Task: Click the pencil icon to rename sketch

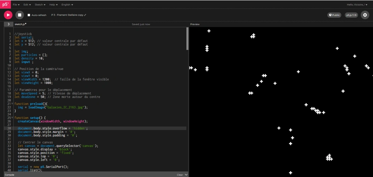Action: click(85, 15)
